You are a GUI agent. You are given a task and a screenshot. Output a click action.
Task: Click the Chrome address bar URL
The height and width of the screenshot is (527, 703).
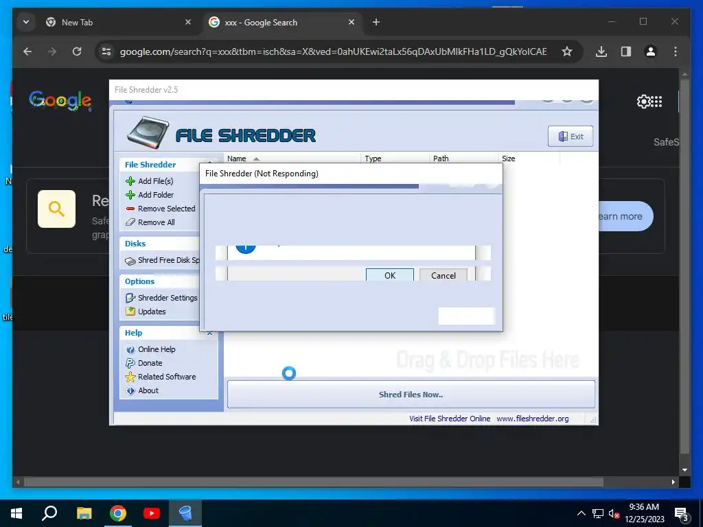pyautogui.click(x=333, y=51)
